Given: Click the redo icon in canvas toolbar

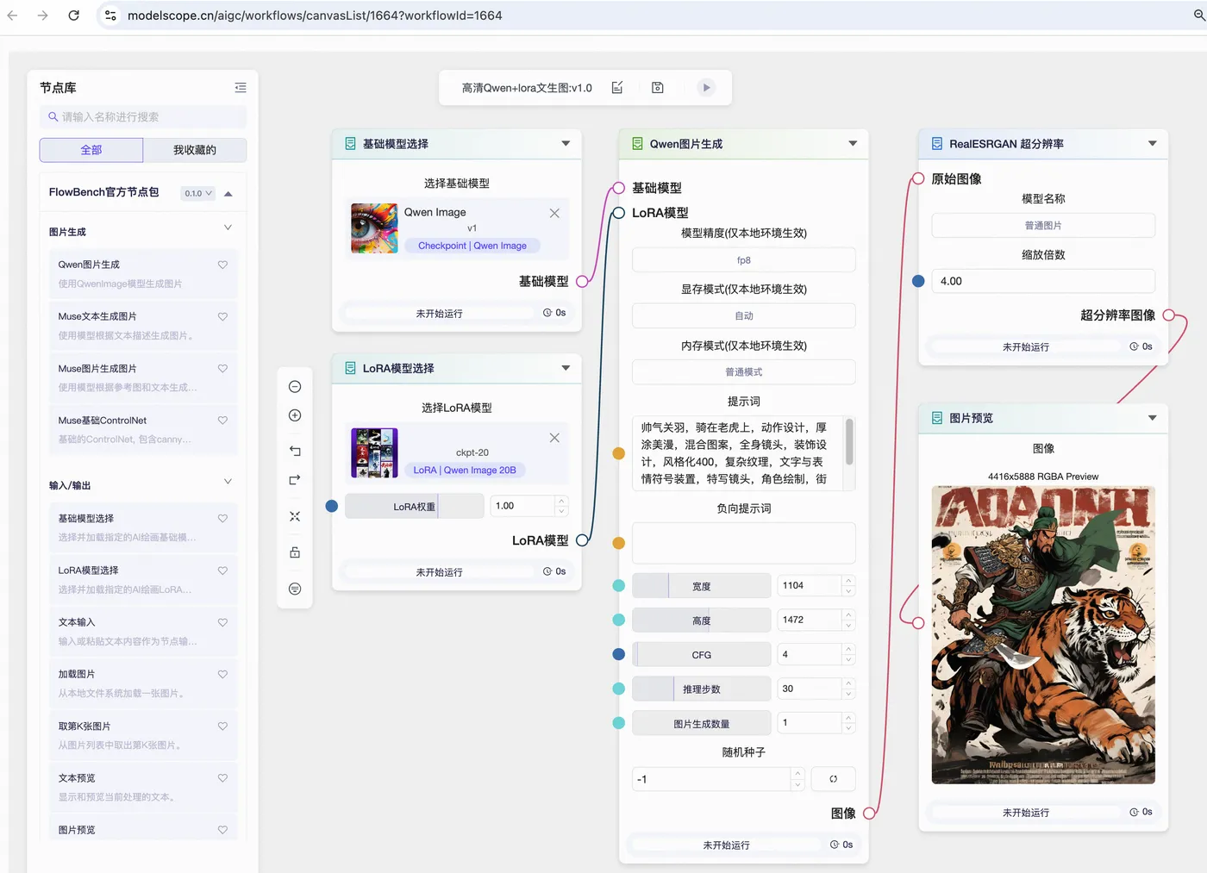Looking at the screenshot, I should click(295, 480).
